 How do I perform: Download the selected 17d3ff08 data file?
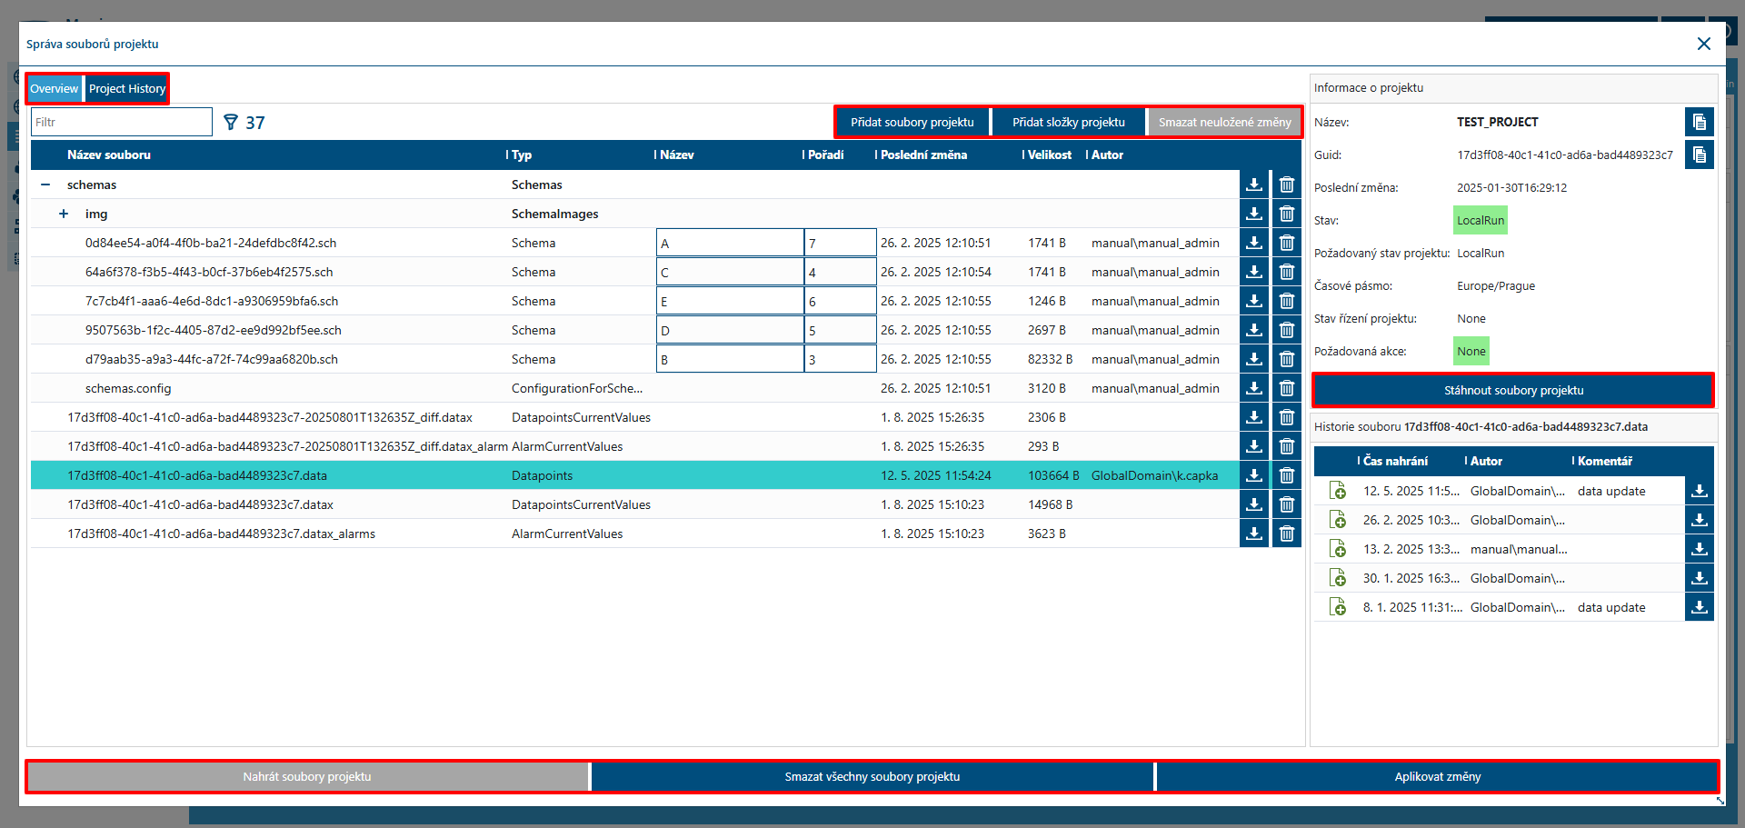point(1254,475)
